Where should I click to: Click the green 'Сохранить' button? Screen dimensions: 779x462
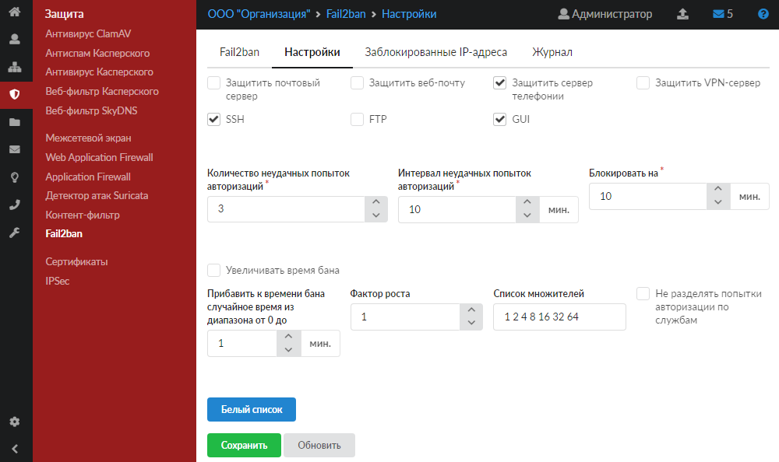pos(244,446)
